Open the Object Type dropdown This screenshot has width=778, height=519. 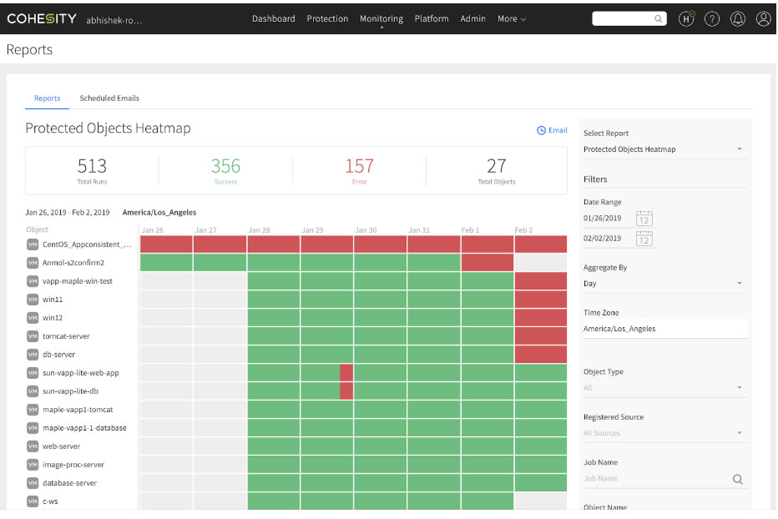click(x=663, y=388)
